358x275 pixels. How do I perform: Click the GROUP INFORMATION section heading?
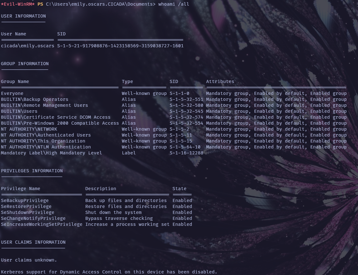pyautogui.click(x=25, y=64)
